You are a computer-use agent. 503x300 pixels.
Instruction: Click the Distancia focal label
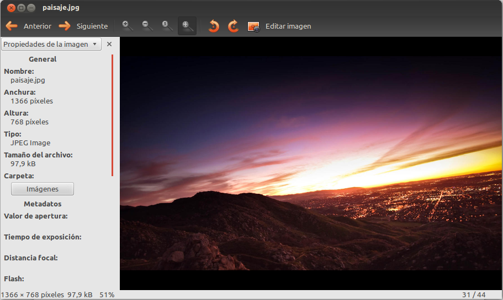(x=31, y=258)
